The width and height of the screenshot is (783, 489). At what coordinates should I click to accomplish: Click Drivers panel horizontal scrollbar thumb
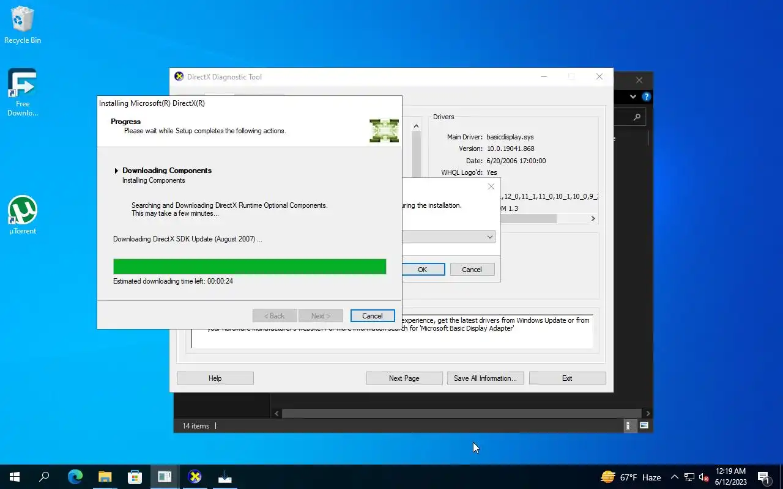click(529, 218)
